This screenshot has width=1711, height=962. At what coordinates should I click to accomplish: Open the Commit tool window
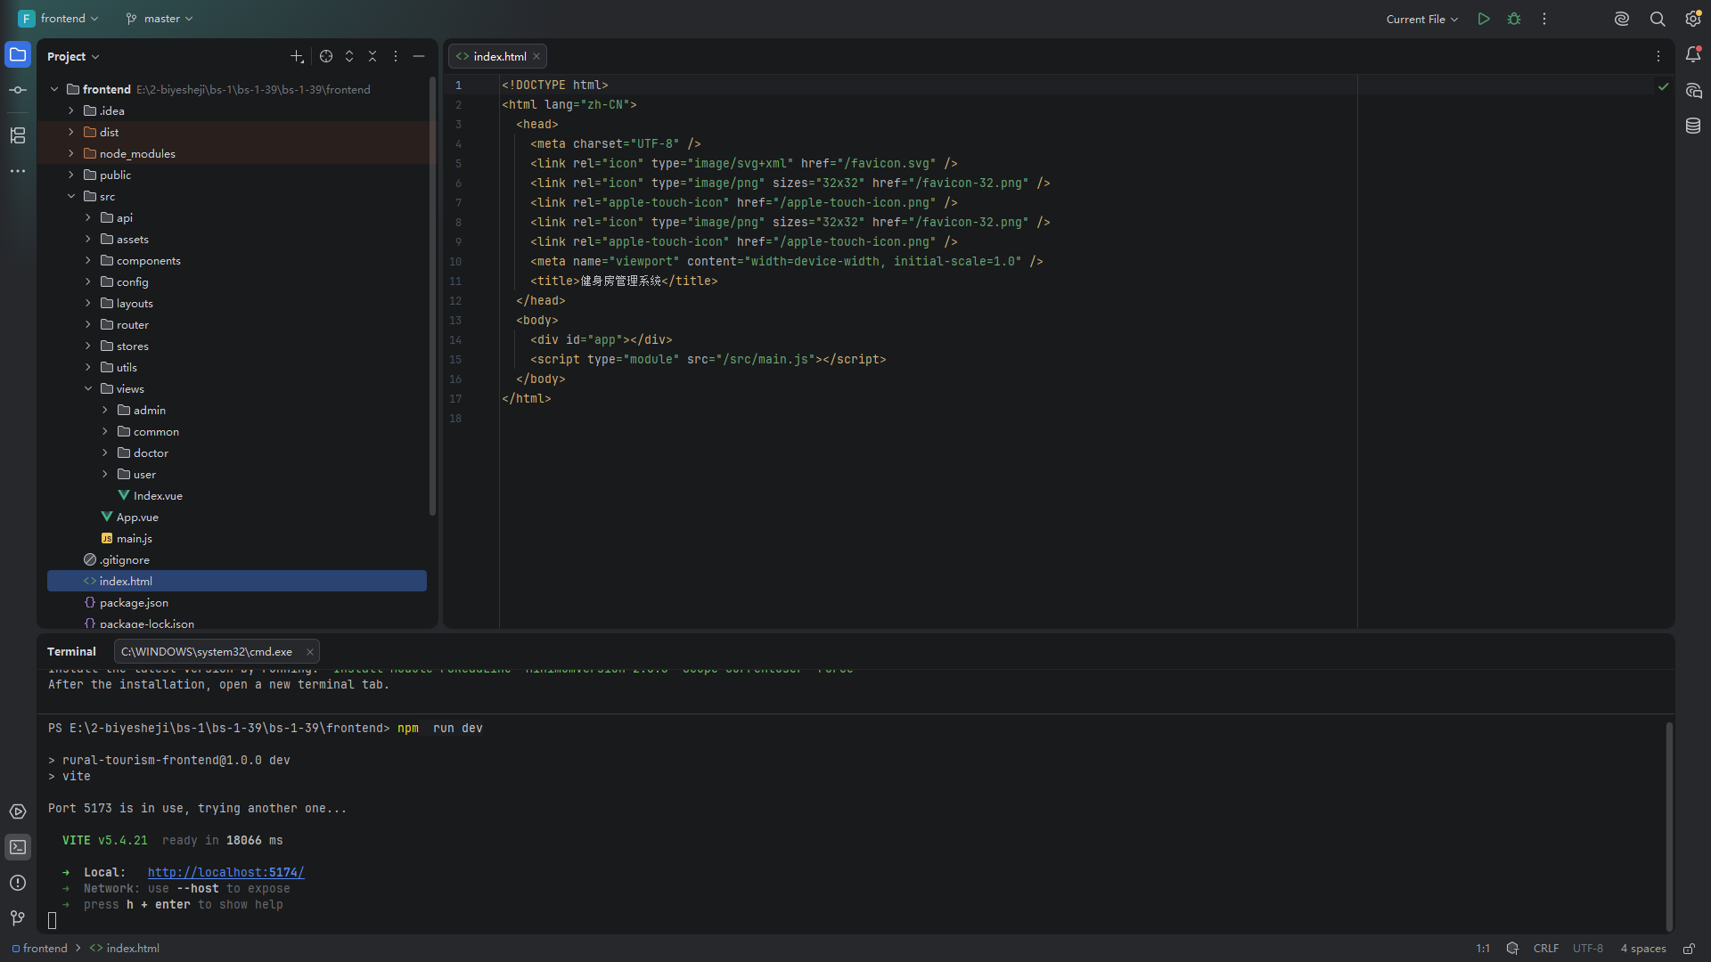point(18,90)
